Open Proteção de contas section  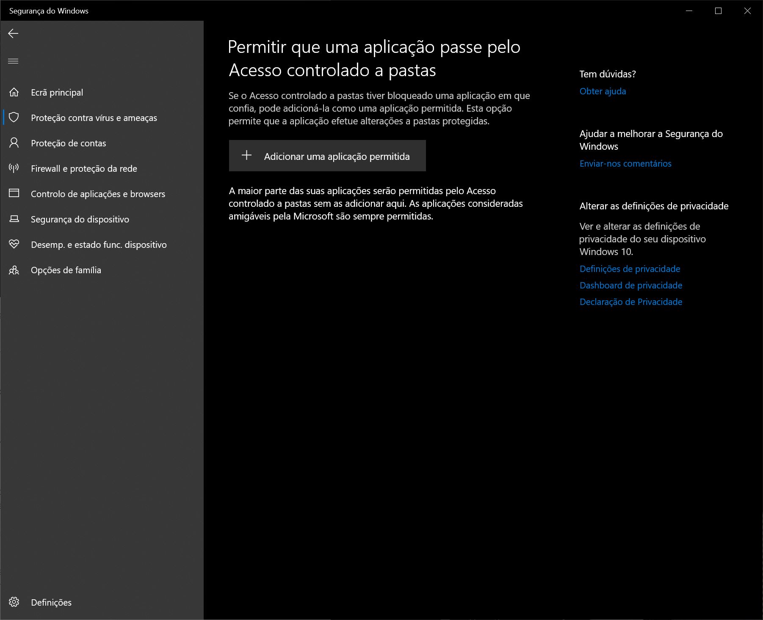(x=102, y=143)
